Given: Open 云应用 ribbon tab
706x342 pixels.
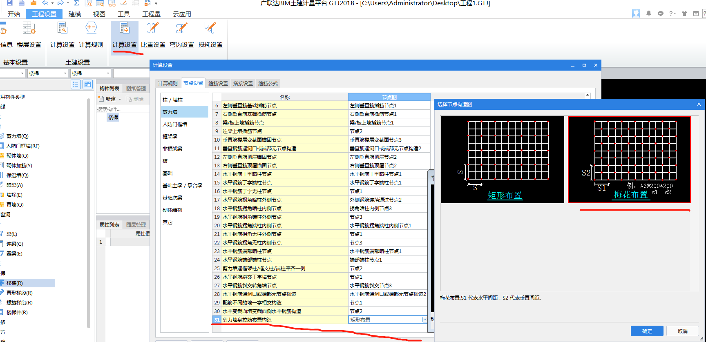Looking at the screenshot, I should coord(182,14).
